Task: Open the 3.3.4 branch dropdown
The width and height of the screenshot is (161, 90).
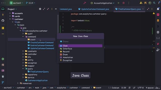Action: pyautogui.click(x=30, y=3)
